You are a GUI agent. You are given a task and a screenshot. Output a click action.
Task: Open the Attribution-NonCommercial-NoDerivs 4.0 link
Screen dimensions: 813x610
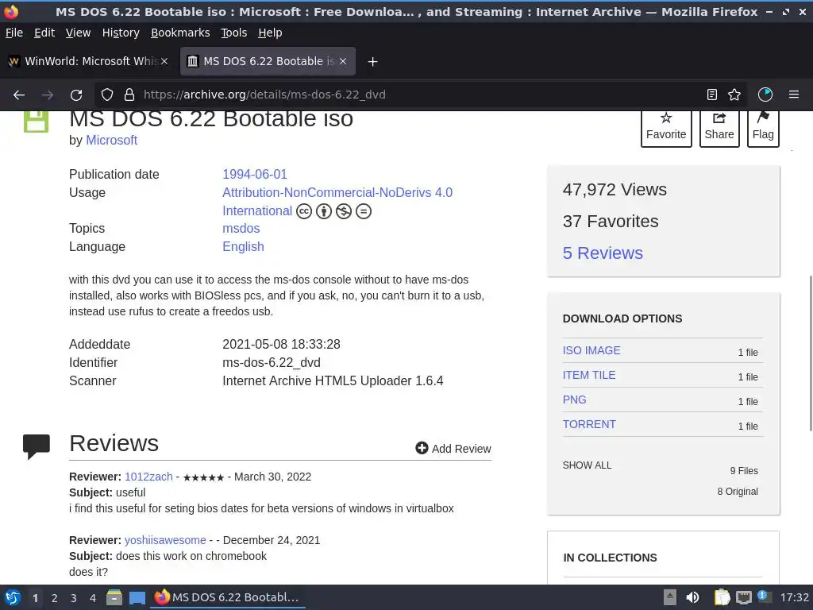(x=337, y=192)
